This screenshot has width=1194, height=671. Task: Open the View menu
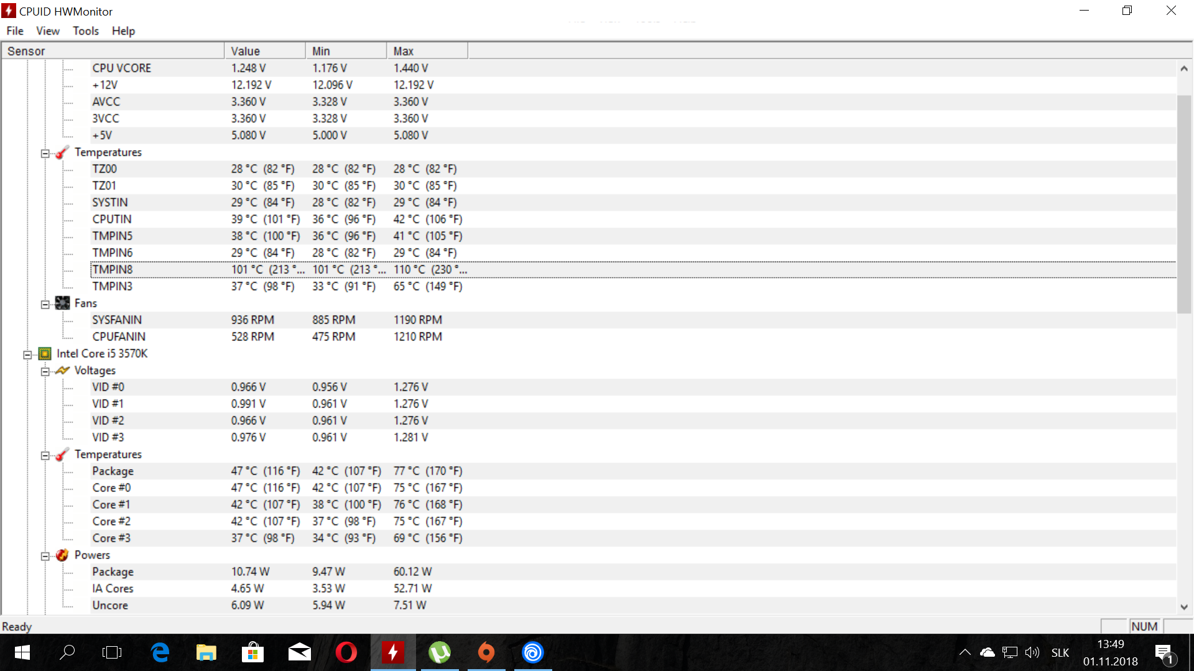[48, 31]
